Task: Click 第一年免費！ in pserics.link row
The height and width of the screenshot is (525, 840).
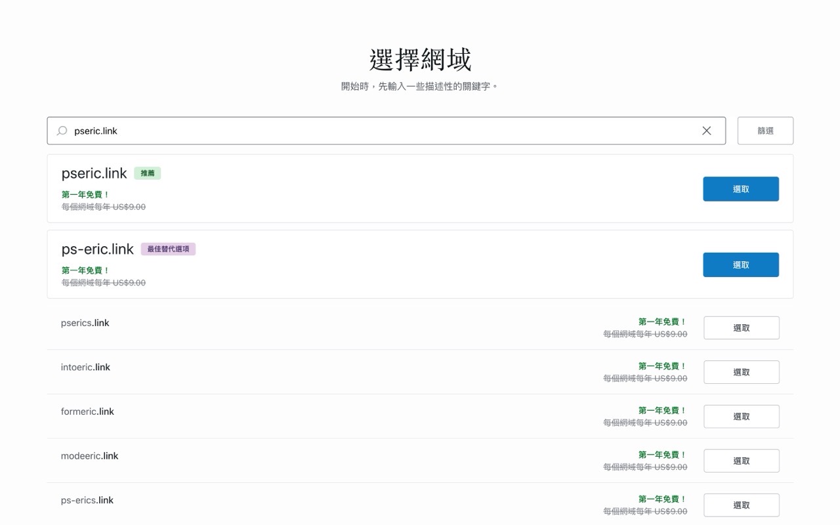Action: 663,322
